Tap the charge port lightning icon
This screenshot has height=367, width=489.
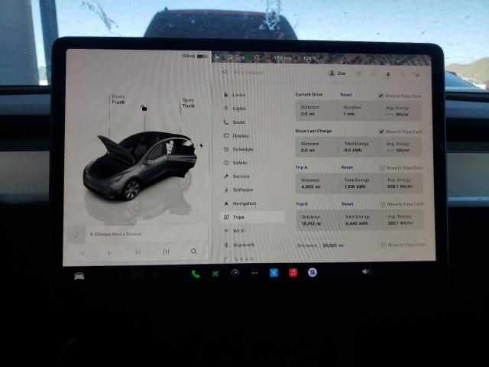(201, 145)
